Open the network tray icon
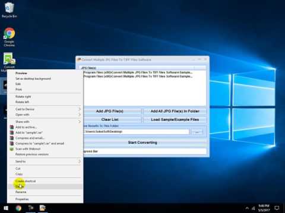 tap(254, 208)
